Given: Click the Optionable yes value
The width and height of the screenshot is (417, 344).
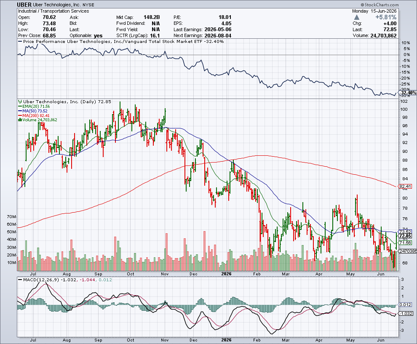Looking at the screenshot, I should pyautogui.click(x=98, y=36).
